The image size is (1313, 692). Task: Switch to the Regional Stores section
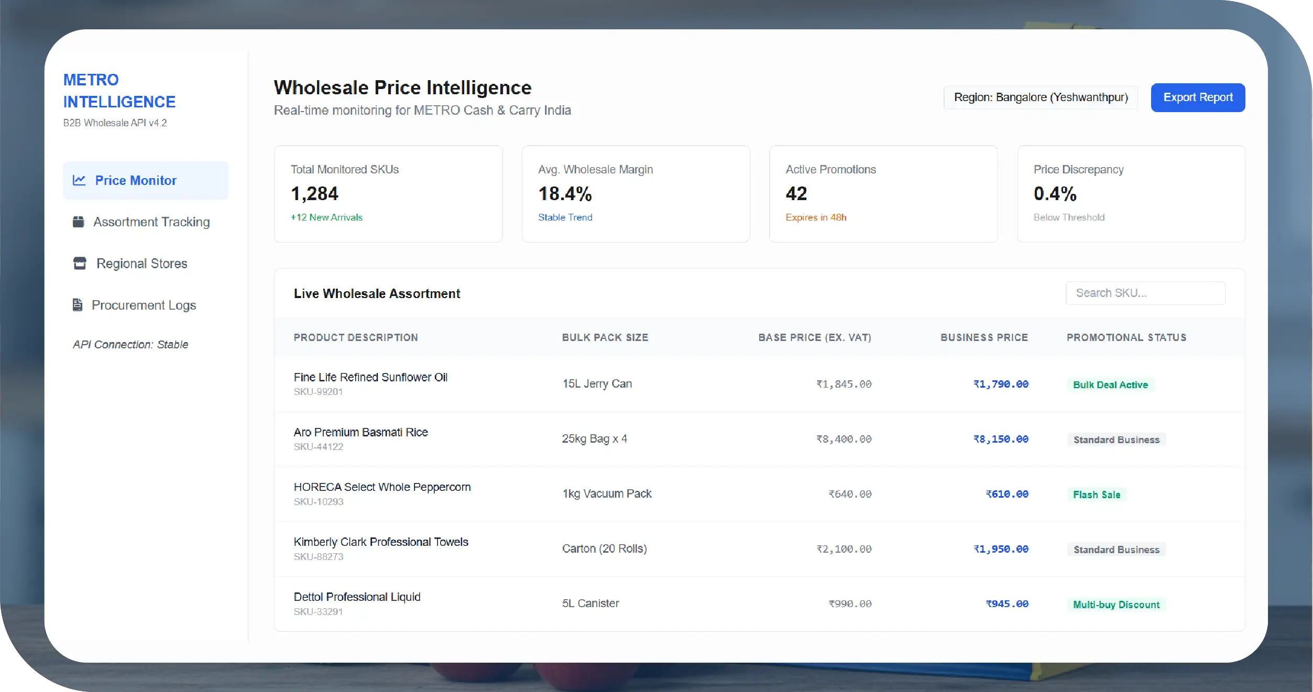click(x=141, y=263)
